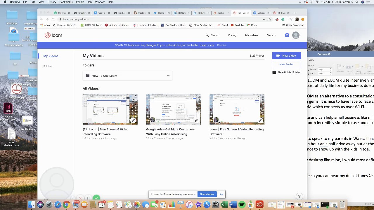
Task: Select My Videos in the left sidebar
Action: (51, 56)
